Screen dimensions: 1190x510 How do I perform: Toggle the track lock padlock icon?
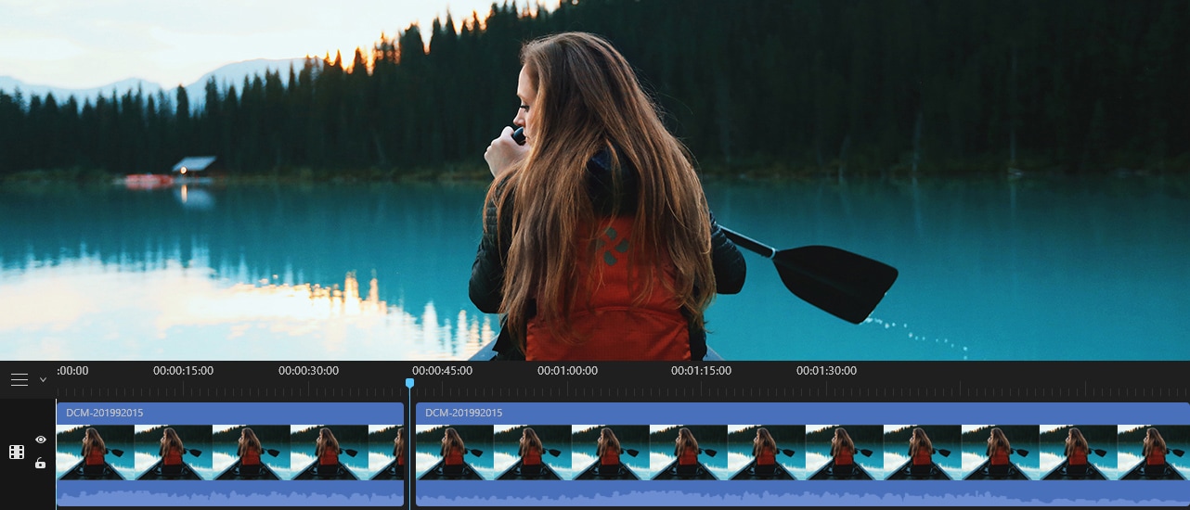click(41, 463)
